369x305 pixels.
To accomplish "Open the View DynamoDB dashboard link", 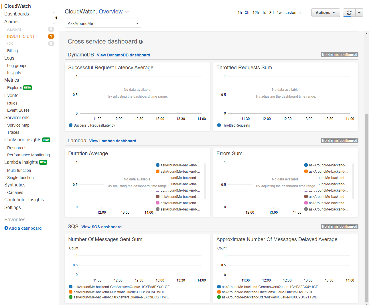I will [x=123, y=55].
